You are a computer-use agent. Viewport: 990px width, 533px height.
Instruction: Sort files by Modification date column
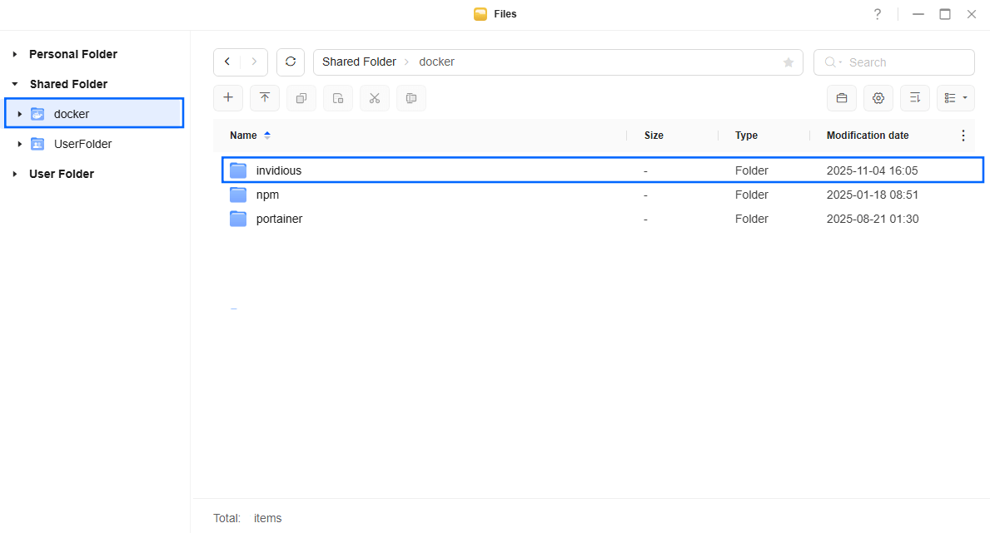[x=868, y=136]
